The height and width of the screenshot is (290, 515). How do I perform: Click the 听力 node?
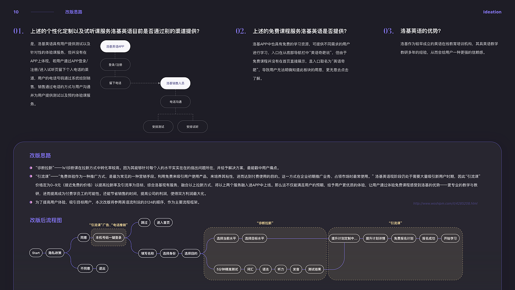(280, 269)
